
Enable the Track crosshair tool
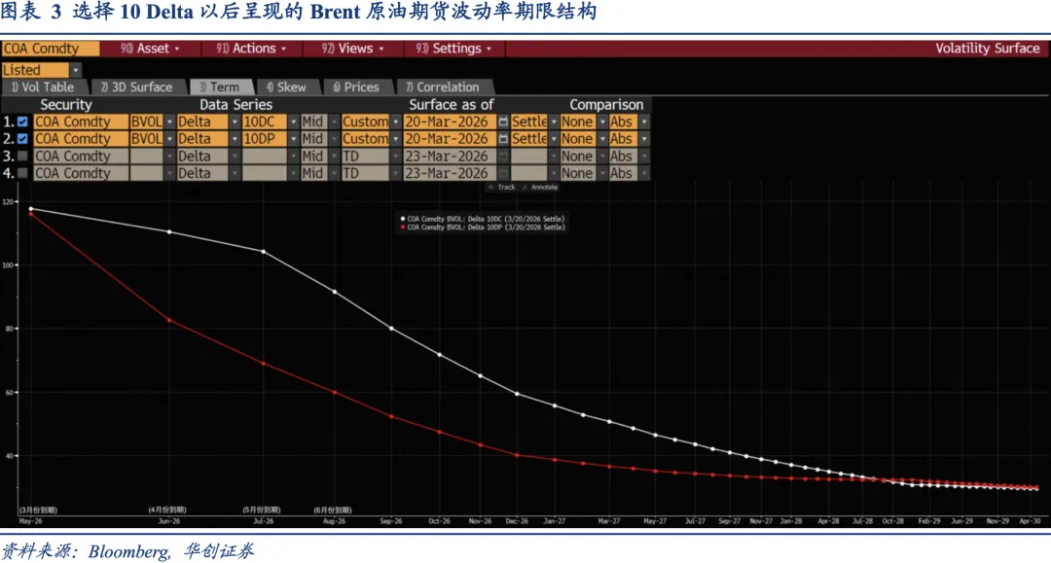[502, 188]
